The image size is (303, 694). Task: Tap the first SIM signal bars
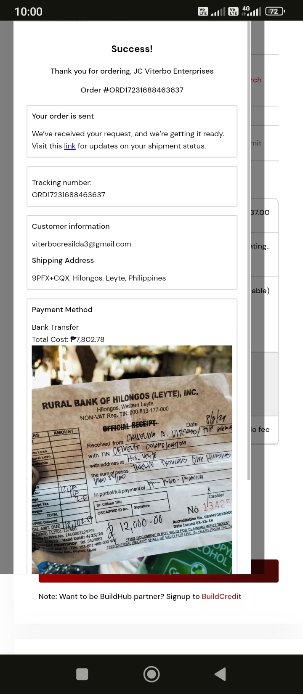click(x=218, y=12)
